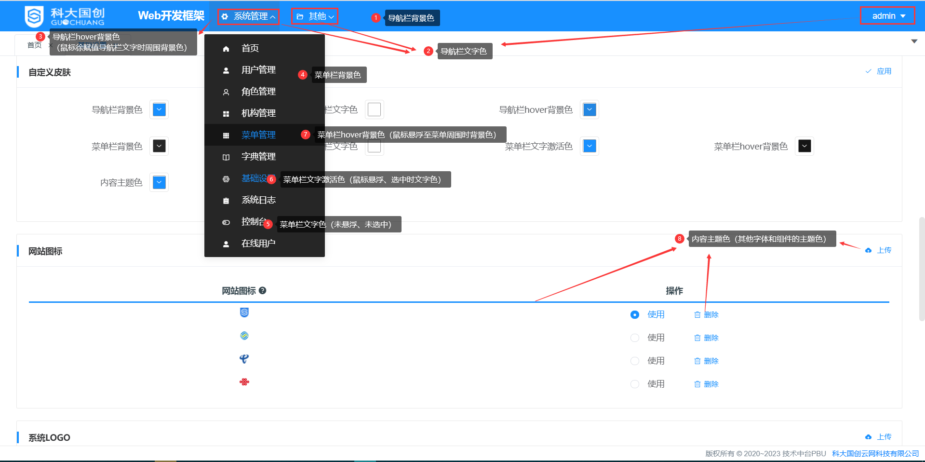The image size is (925, 462).
Task: Click black 菜单栏hover背景色 swatch
Action: [x=804, y=146]
